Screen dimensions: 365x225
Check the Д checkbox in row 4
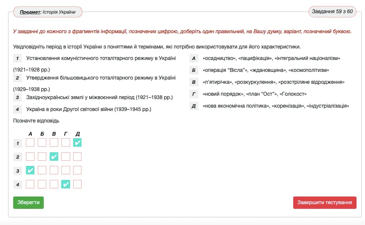click(x=77, y=184)
